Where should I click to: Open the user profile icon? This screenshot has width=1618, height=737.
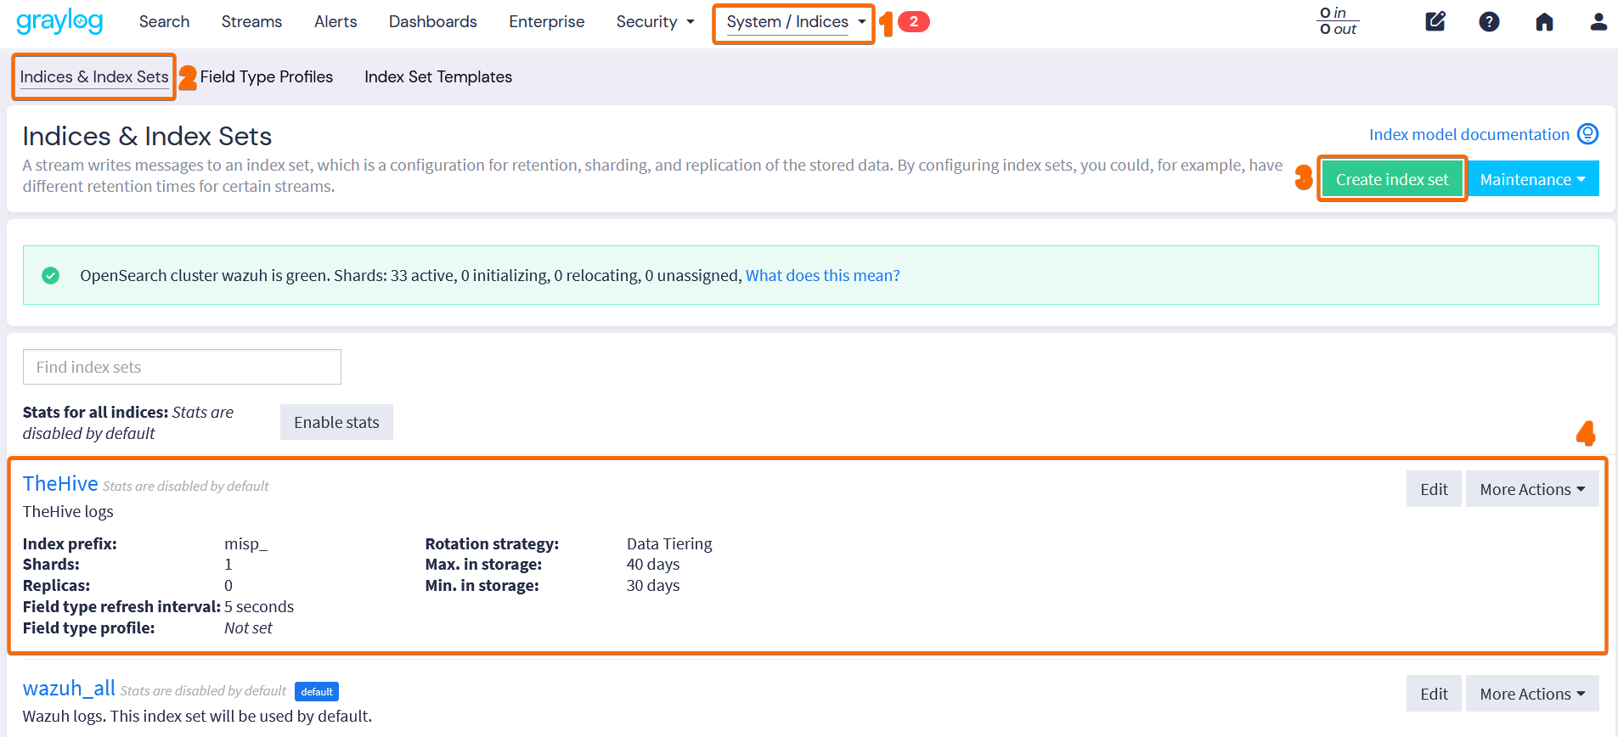click(x=1598, y=21)
